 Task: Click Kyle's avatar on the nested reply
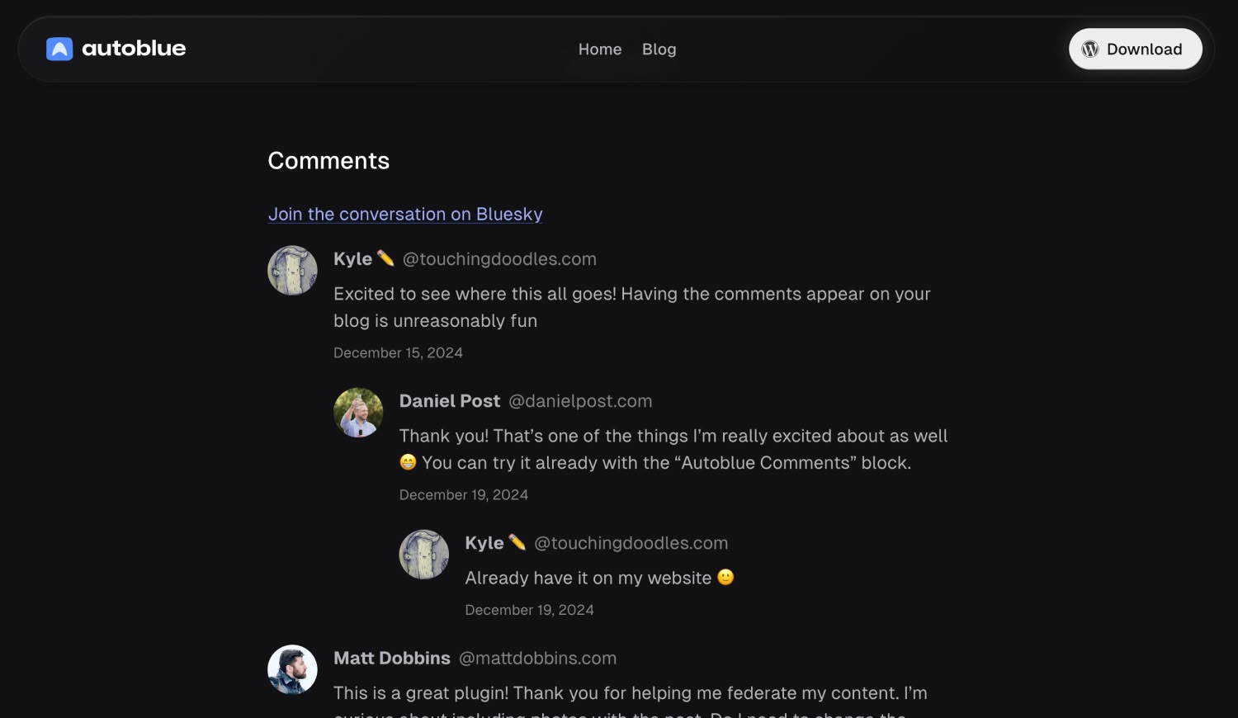(x=423, y=554)
